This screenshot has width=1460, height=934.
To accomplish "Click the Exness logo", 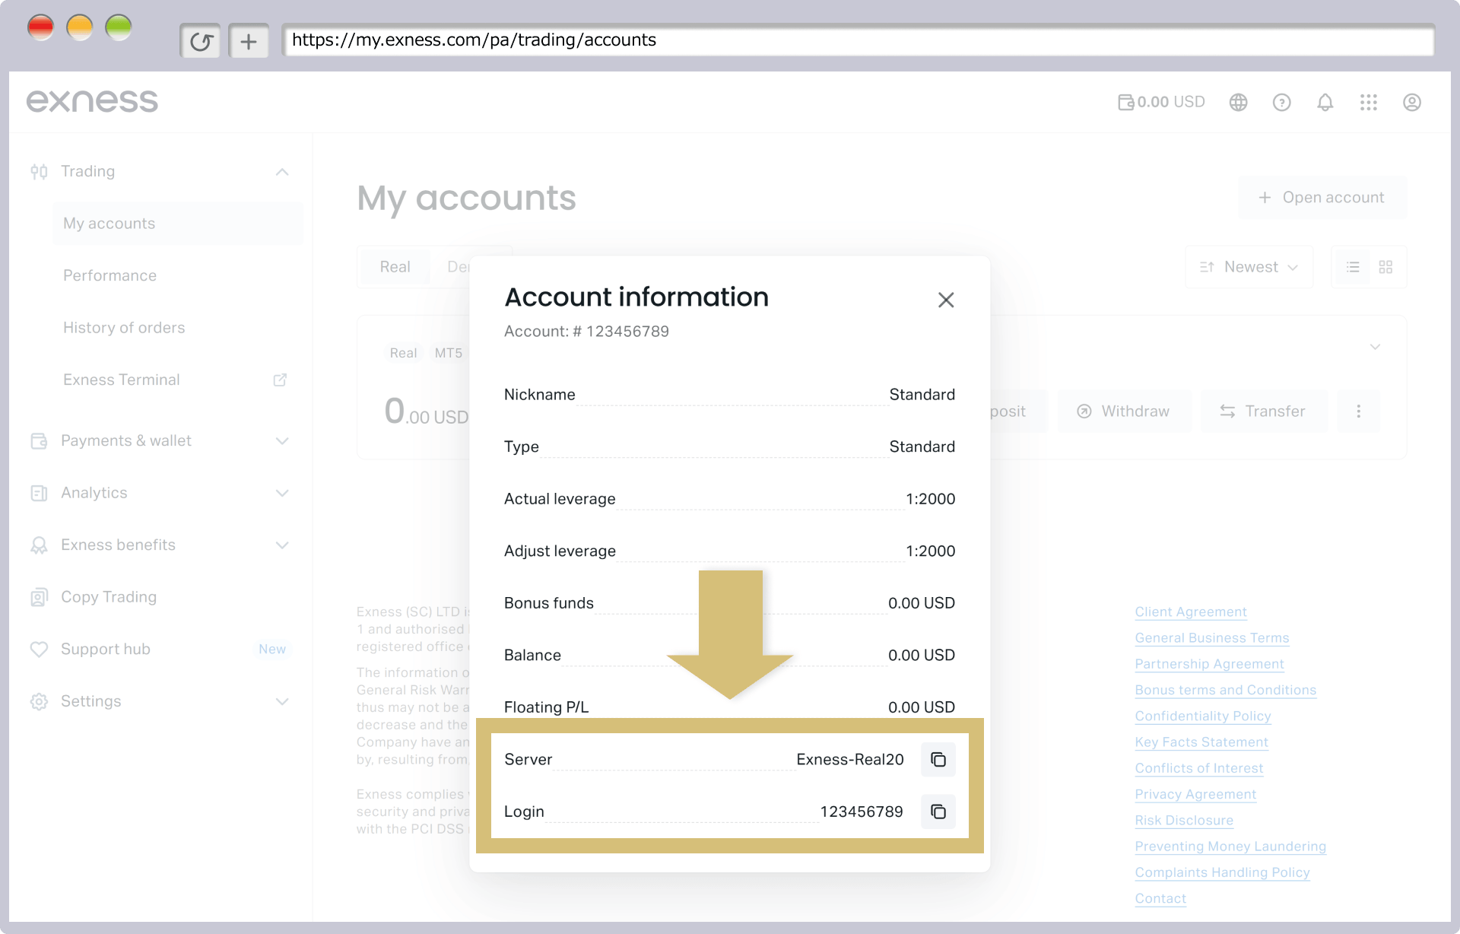I will tap(92, 101).
